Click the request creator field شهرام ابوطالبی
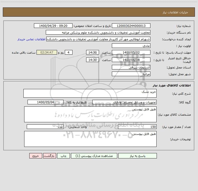Viewport: 198px width, 191px height. pyautogui.click(x=98, y=39)
